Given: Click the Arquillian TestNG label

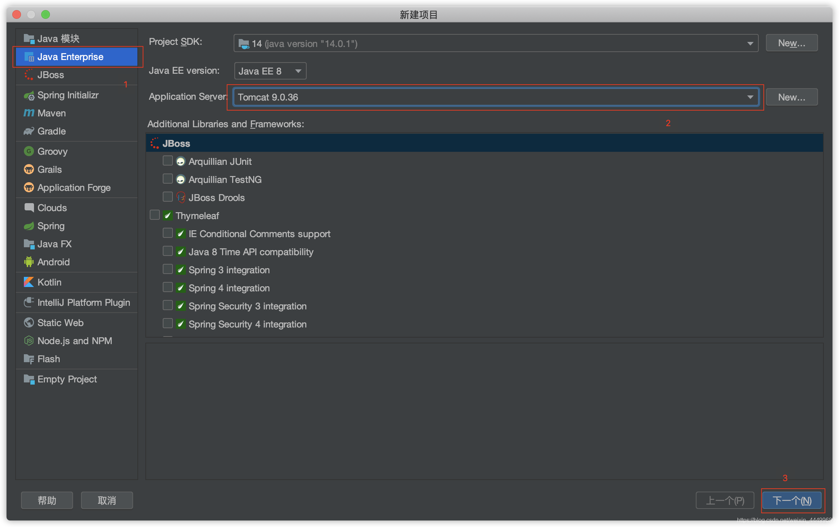Looking at the screenshot, I should click(225, 180).
